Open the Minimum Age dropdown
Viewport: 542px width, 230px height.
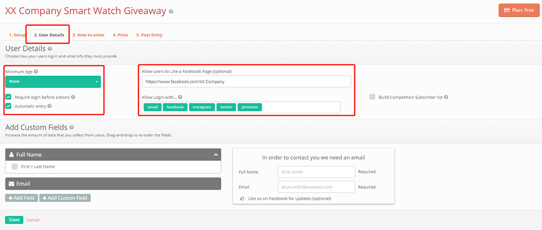(x=53, y=81)
